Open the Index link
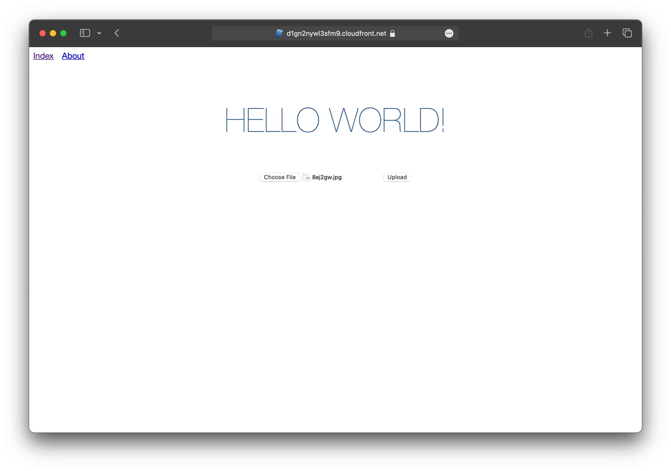The image size is (671, 471). click(43, 56)
